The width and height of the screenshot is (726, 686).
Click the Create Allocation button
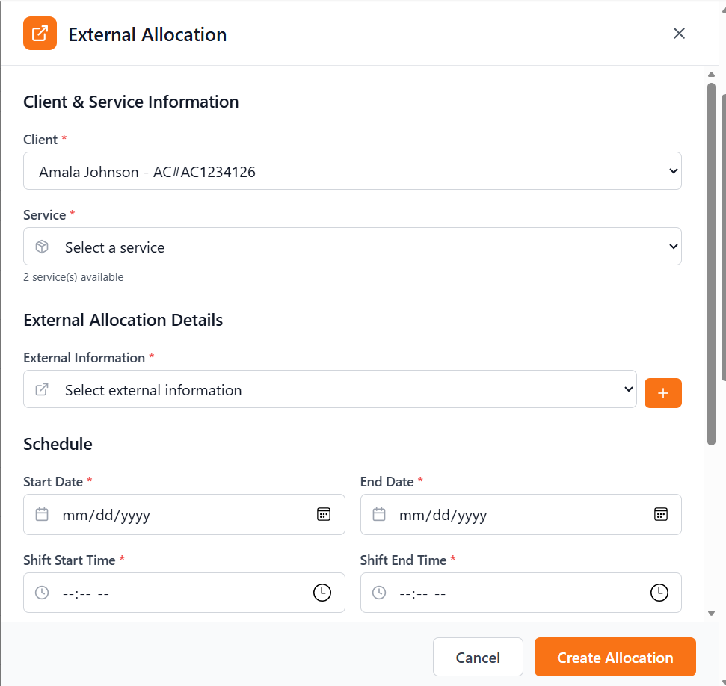tap(615, 658)
